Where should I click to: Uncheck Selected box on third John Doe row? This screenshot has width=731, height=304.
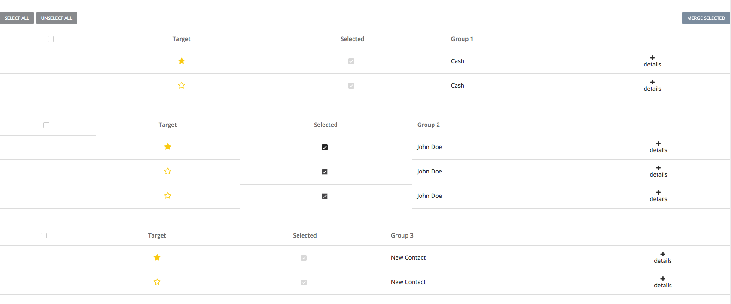click(x=324, y=196)
